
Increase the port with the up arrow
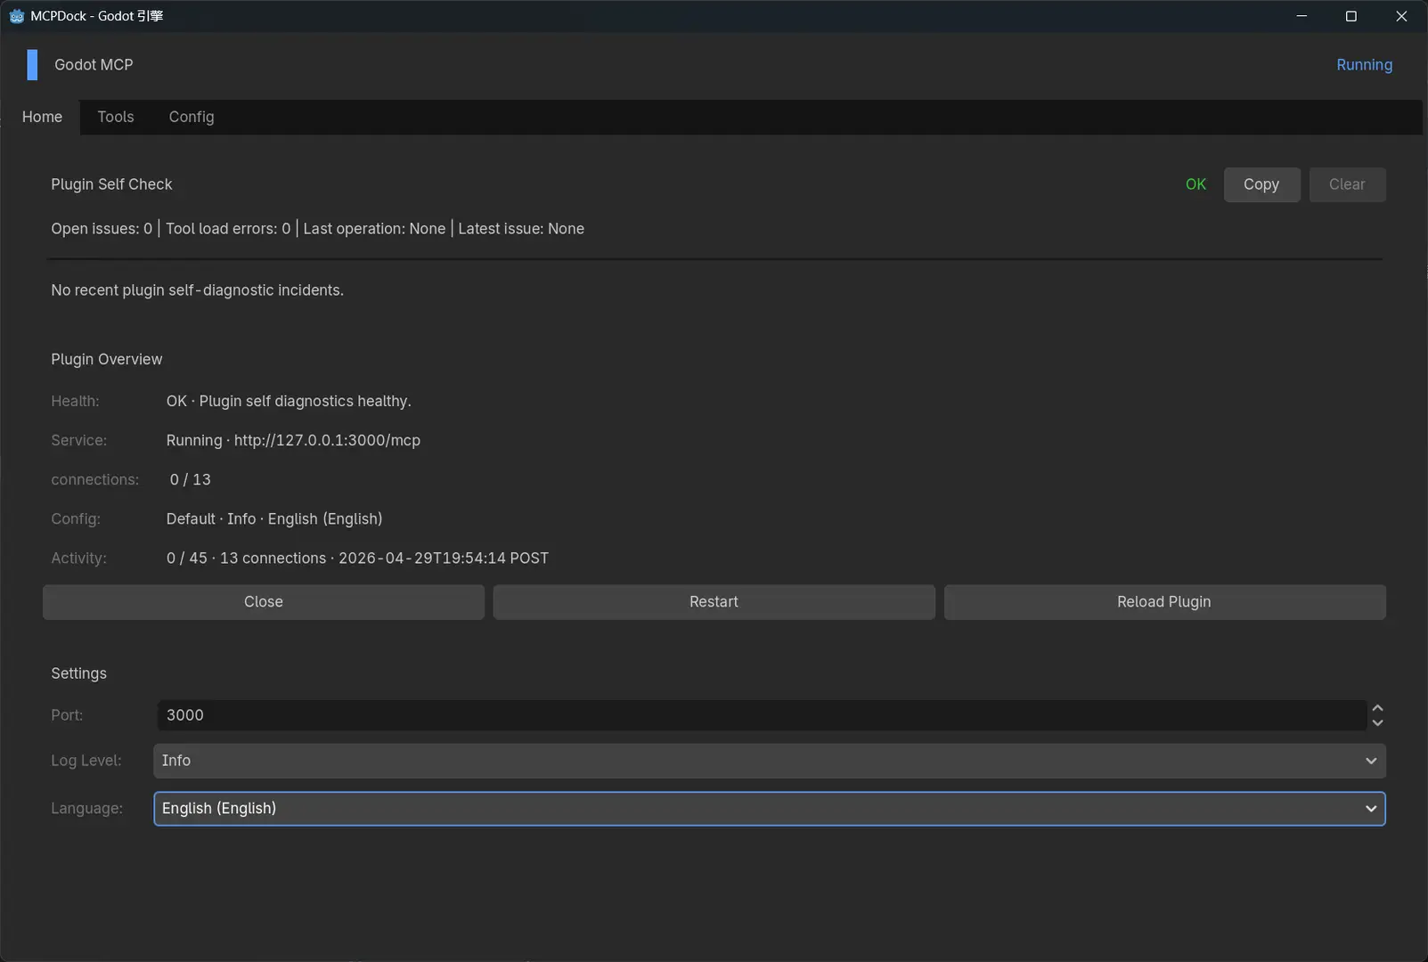click(x=1377, y=708)
